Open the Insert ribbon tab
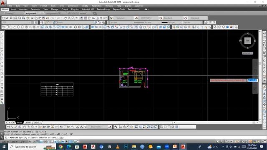The width and height of the screenshot is (267, 150). pos(13,9)
